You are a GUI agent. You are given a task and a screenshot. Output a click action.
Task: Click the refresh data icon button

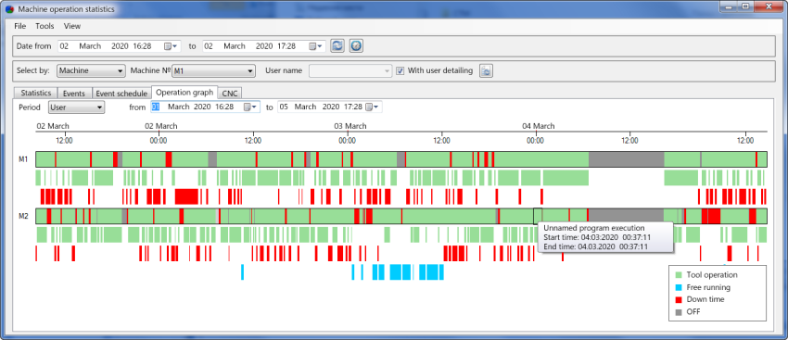pyautogui.click(x=337, y=45)
